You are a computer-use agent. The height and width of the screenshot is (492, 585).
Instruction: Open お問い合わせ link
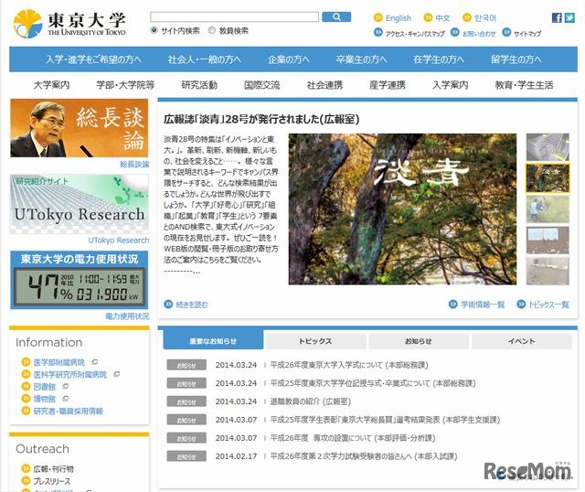click(x=479, y=34)
